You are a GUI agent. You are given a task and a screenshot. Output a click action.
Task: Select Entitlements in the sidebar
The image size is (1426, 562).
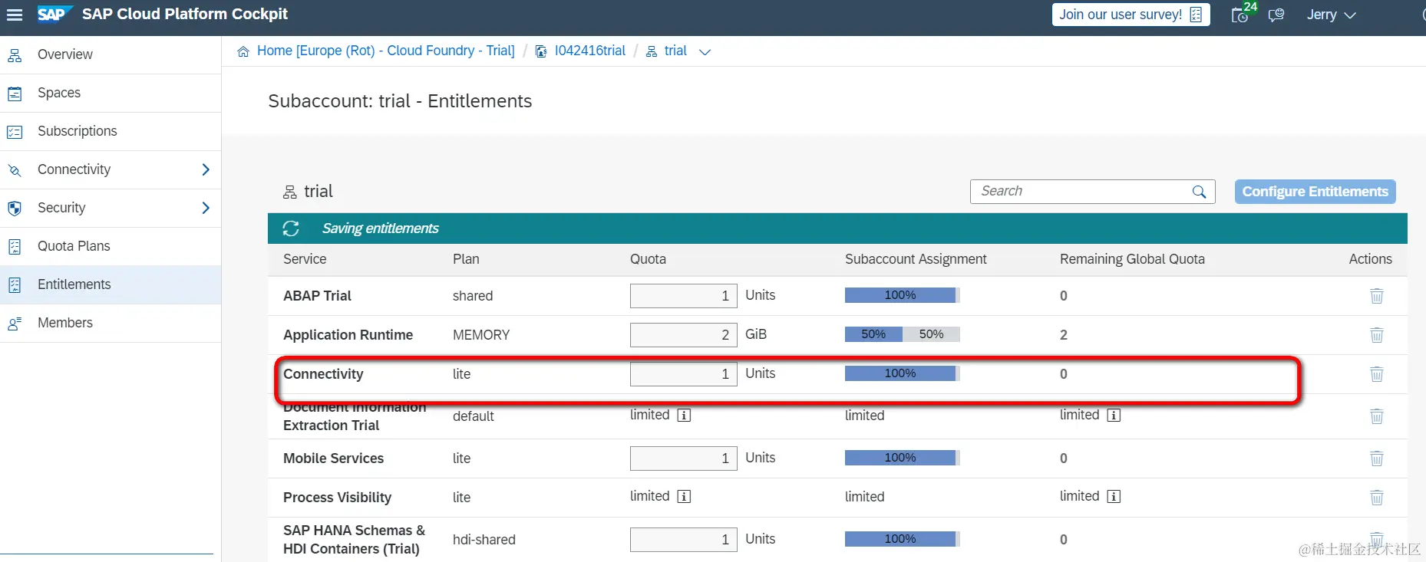point(111,284)
